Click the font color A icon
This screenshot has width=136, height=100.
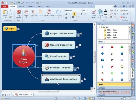pyautogui.click(x=66, y=17)
